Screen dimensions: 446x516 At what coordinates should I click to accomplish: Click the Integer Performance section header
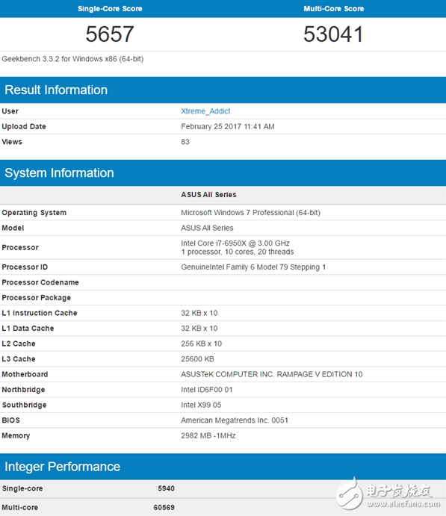pos(223,466)
